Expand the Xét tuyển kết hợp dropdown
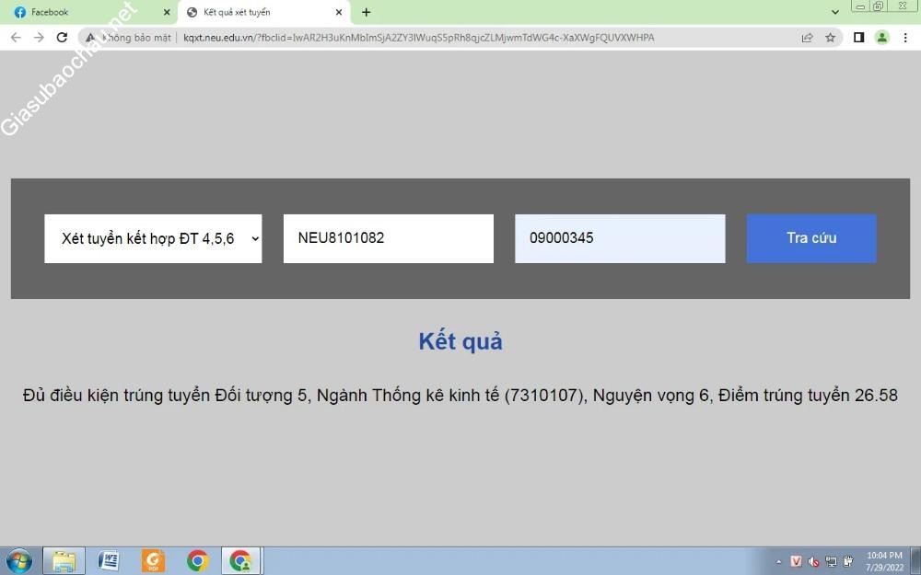 [153, 238]
